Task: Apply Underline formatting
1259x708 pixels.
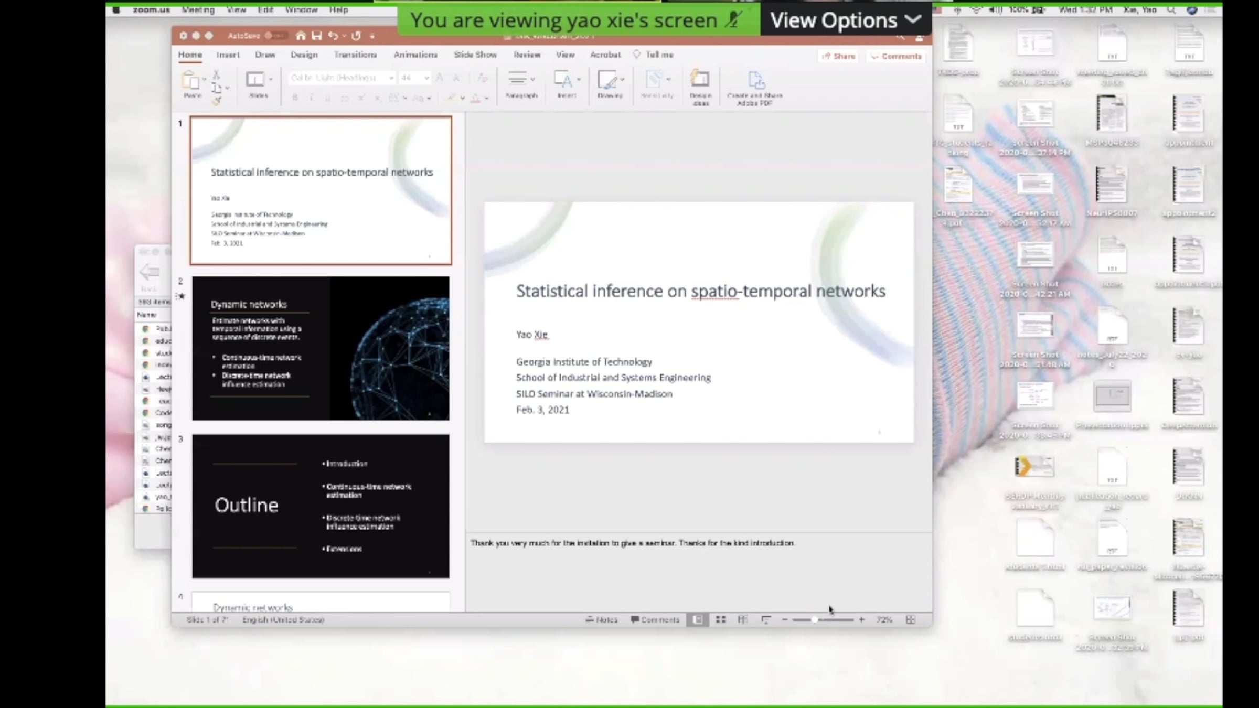Action: (x=328, y=98)
